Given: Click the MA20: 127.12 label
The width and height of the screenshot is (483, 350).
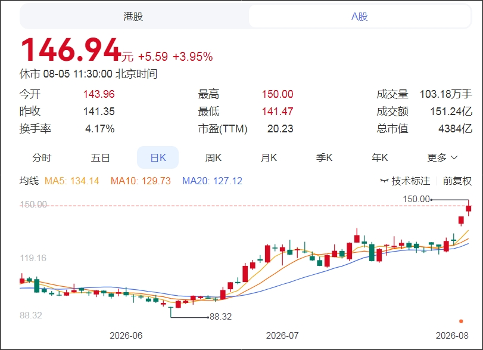Looking at the screenshot, I should click(x=212, y=181).
